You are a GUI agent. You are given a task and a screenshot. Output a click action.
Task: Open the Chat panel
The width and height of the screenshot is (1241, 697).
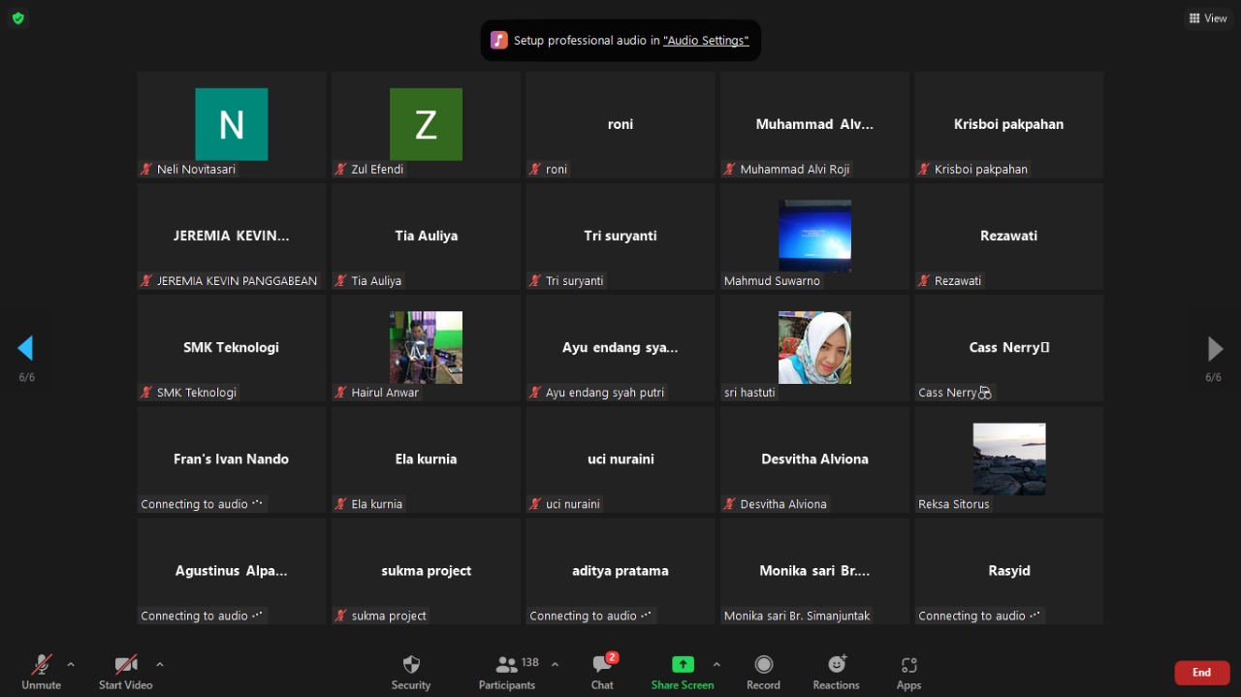tap(602, 672)
